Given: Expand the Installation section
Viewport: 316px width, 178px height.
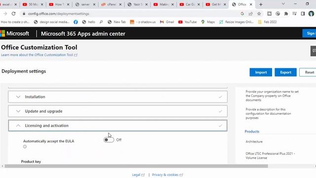Looking at the screenshot, I should point(118,97).
